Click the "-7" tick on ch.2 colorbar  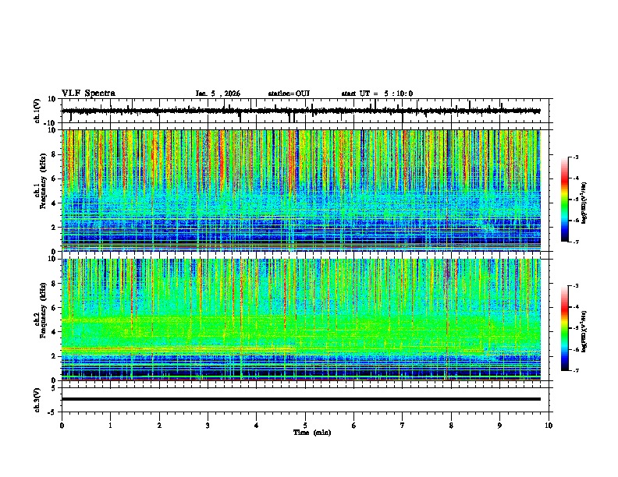(575, 371)
